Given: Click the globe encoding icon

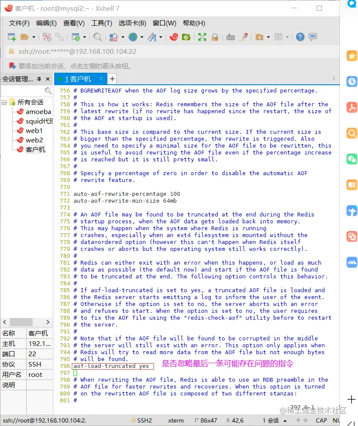Looking at the screenshot, I should coord(133,37).
